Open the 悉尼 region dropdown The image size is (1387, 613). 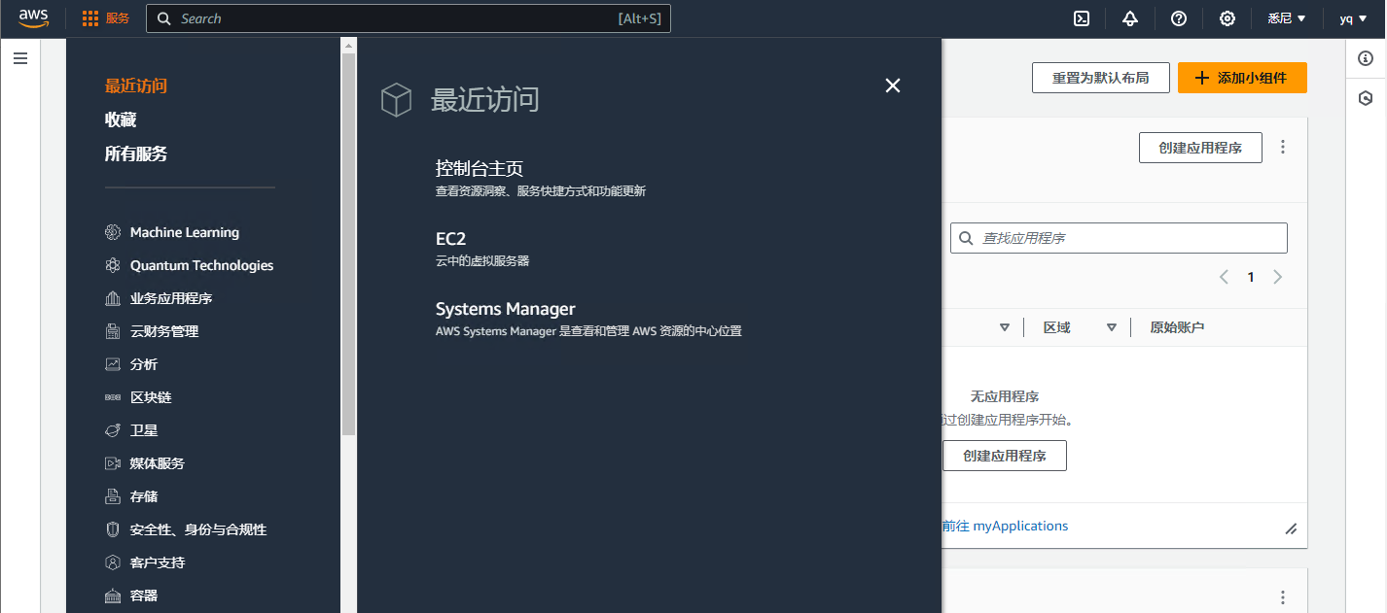pos(1287,18)
